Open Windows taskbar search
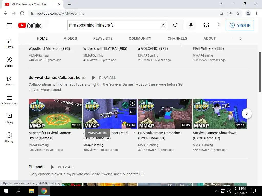Image resolution: width=262 pixels, height=196 pixels. click(x=18, y=191)
